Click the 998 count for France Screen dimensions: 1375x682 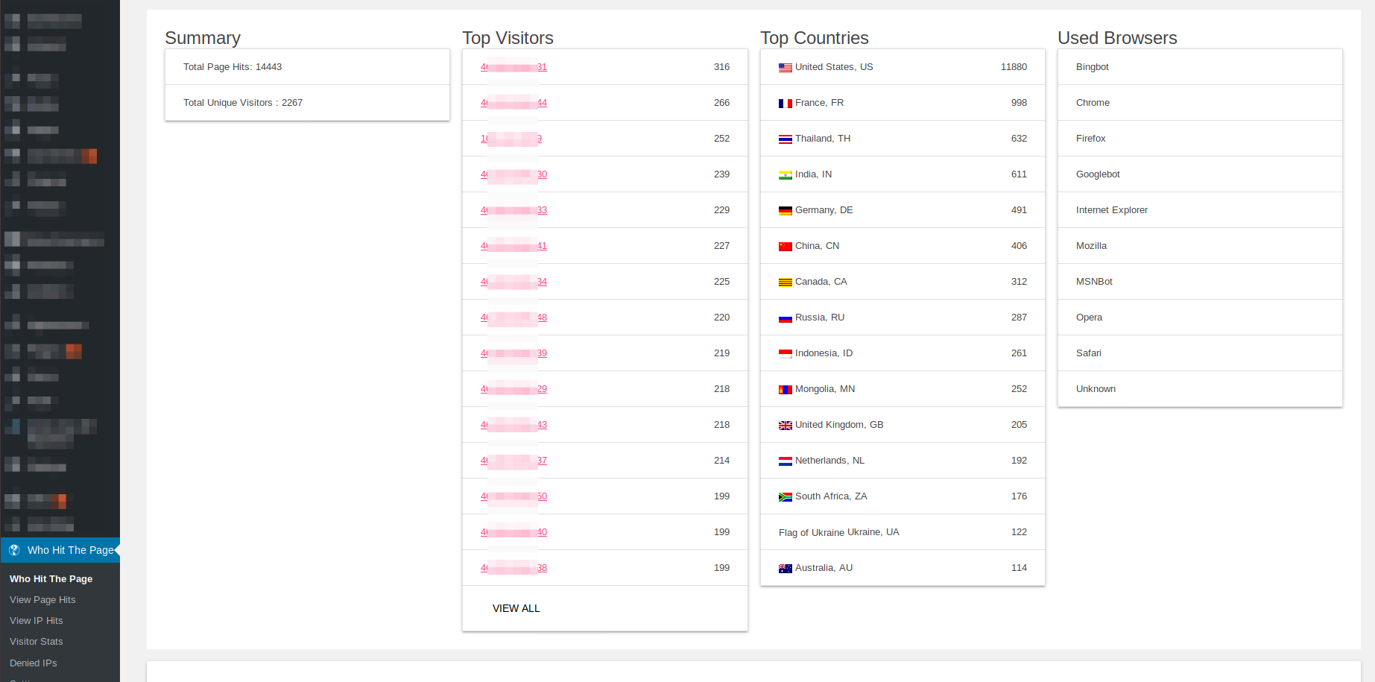coord(1019,103)
